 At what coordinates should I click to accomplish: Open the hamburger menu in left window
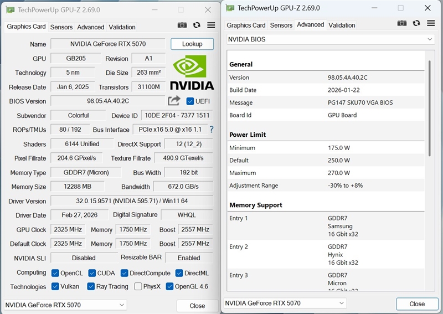[211, 25]
